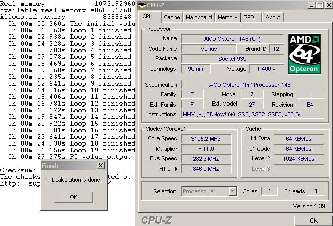The width and height of the screenshot is (333, 226).
Task: Close the Finish dialog with X
Action: point(101,166)
